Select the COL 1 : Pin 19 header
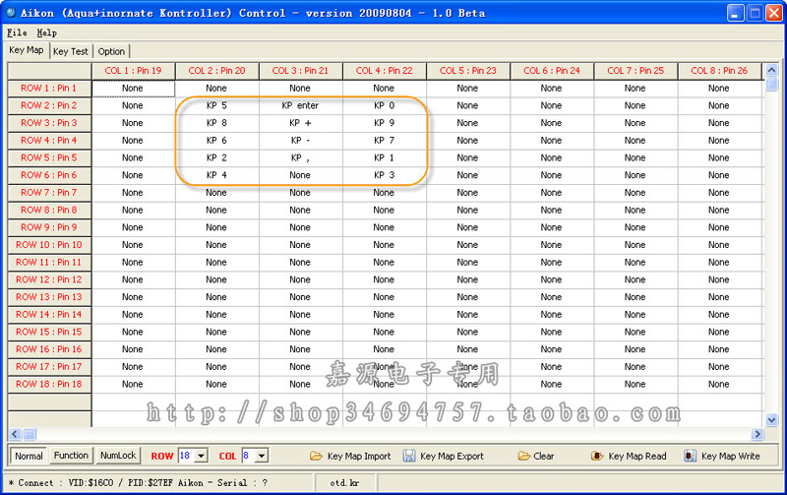This screenshot has height=495, width=787. pos(133,71)
